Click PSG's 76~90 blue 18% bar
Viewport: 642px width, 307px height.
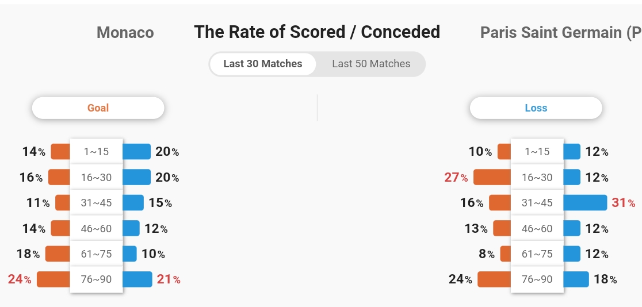(576, 279)
